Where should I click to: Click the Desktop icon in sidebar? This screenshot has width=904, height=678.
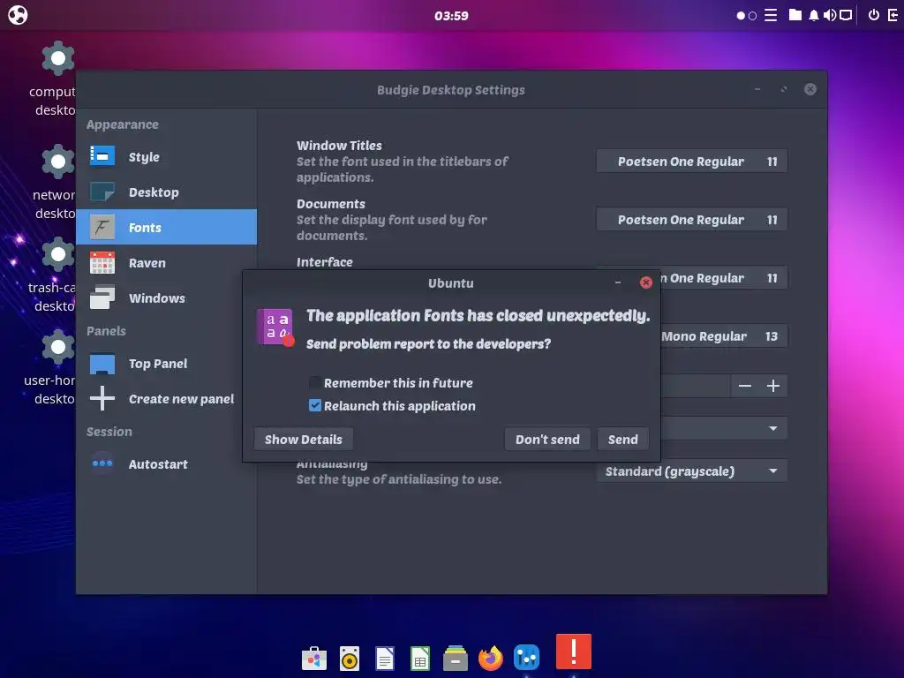point(102,192)
